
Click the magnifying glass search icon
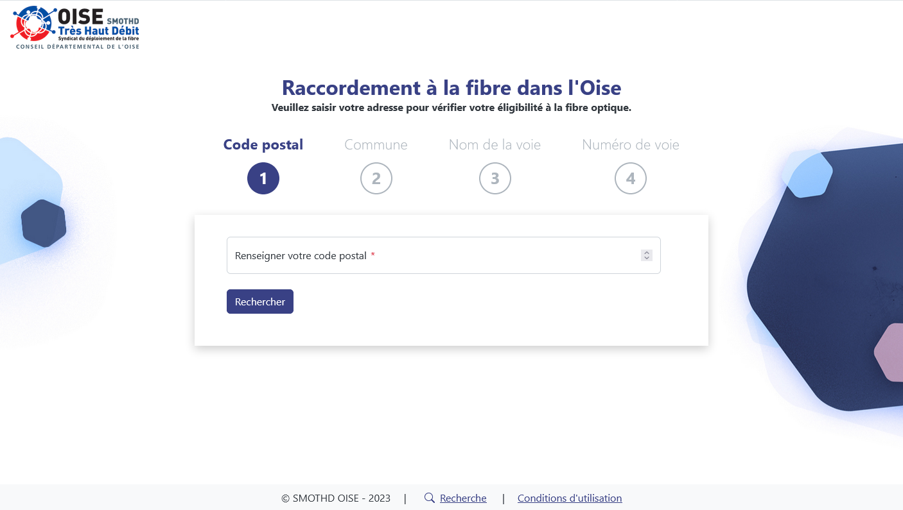430,498
